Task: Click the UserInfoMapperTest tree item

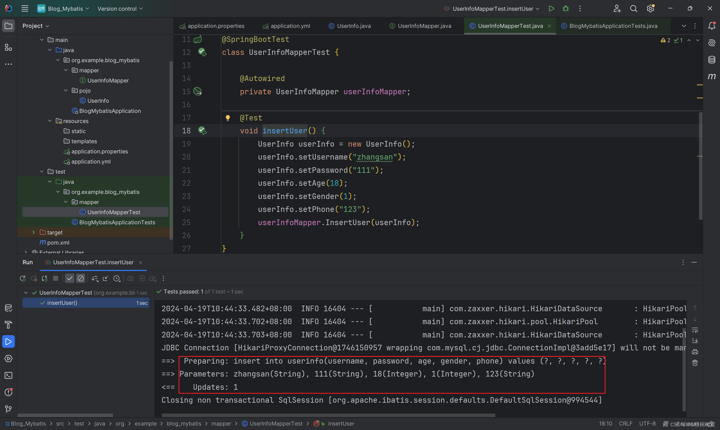Action: point(112,211)
